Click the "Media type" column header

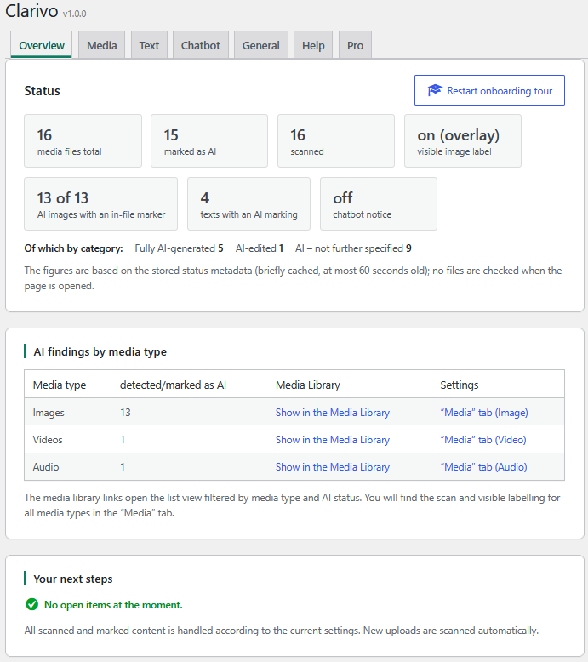point(60,385)
